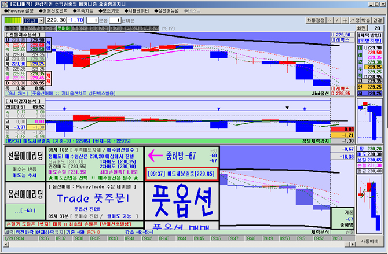The image size is (388, 254).
Task: Toggle the green 풋매매 status indicator
Action: [x=64, y=28]
